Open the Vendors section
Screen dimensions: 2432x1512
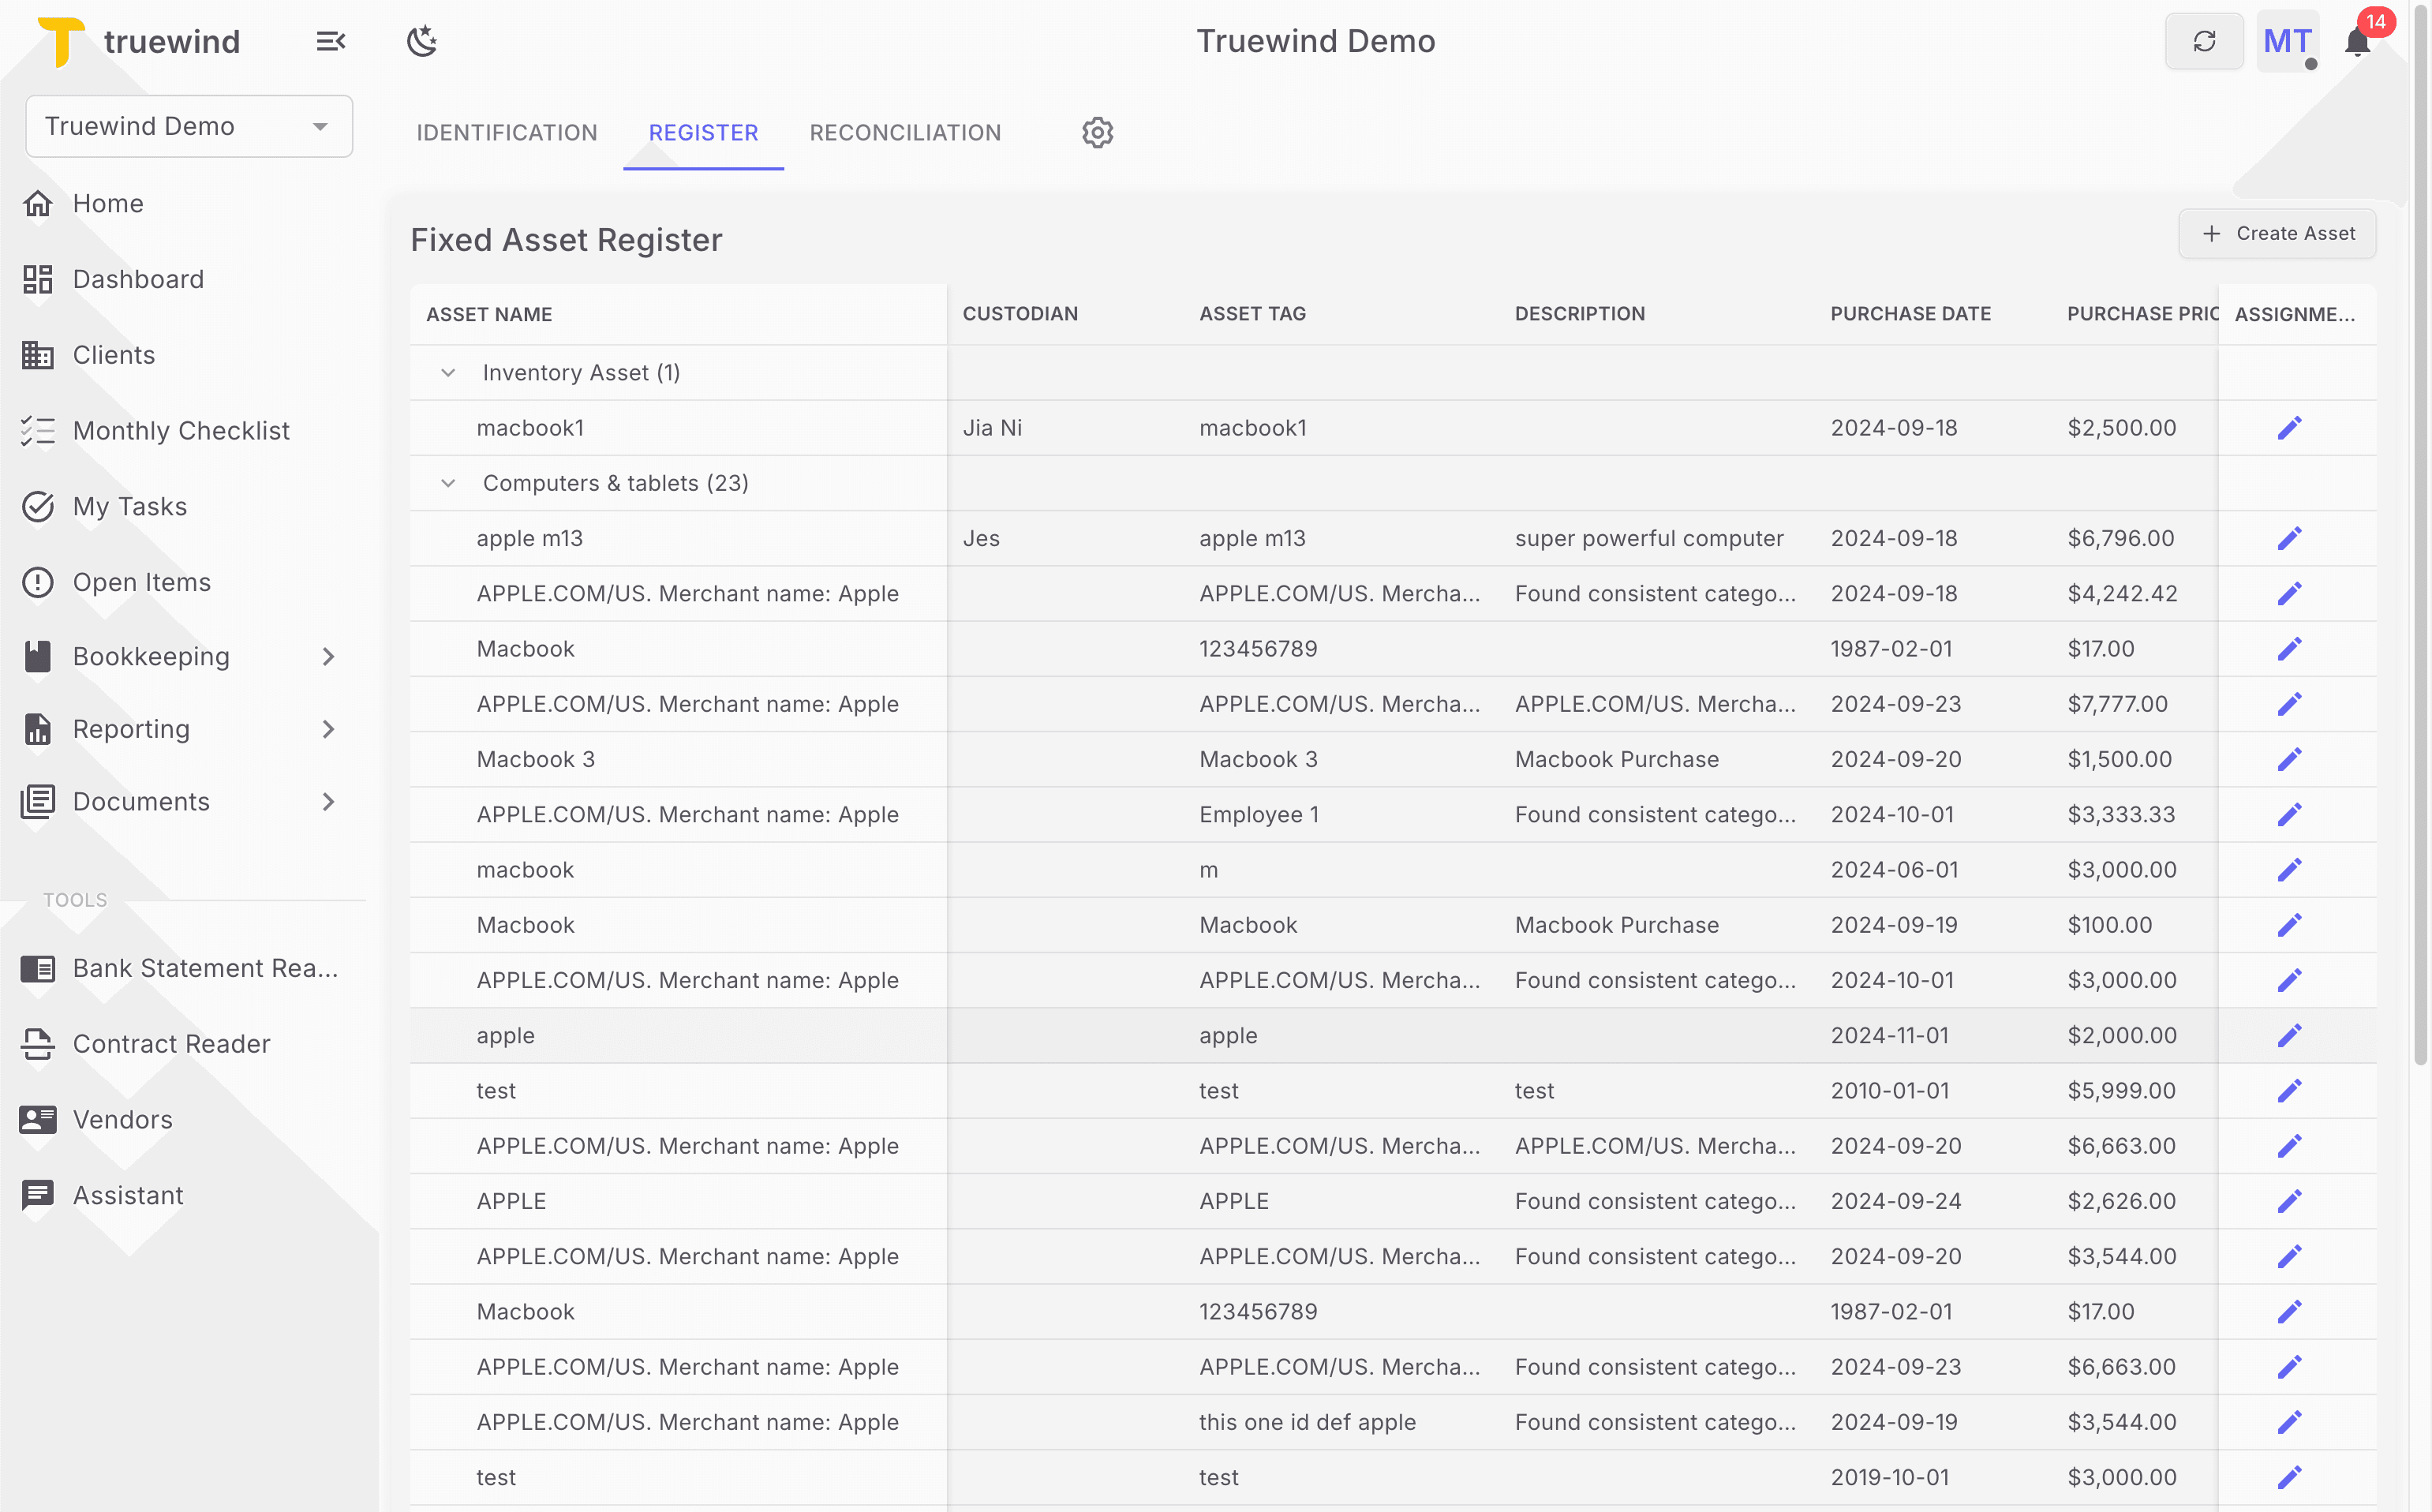pyautogui.click(x=122, y=1120)
